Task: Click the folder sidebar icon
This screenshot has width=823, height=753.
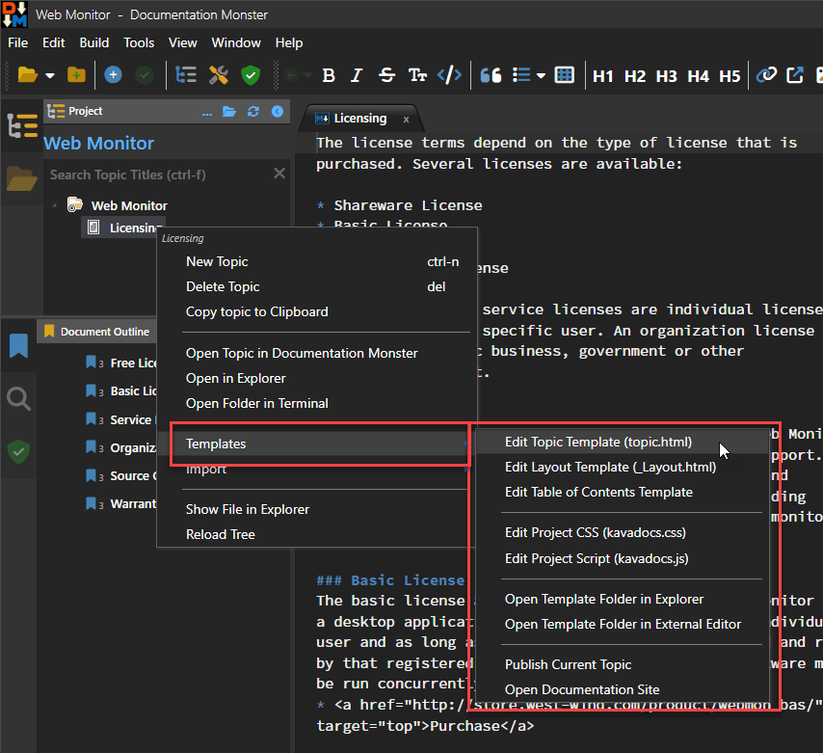Action: click(21, 178)
